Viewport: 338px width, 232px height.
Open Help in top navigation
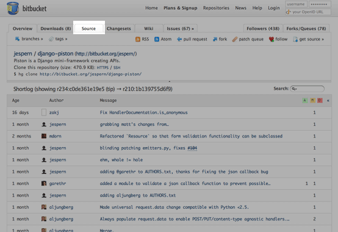coord(257,8)
